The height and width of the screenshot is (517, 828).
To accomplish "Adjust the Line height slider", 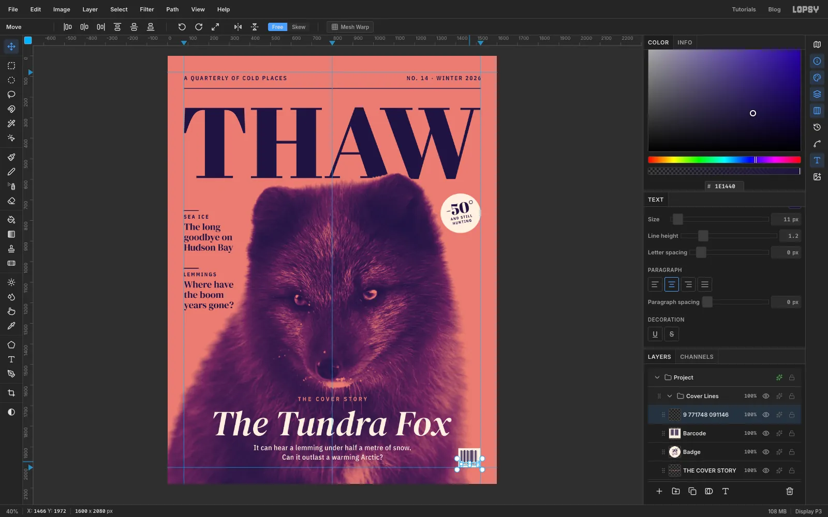I will pyautogui.click(x=729, y=236).
